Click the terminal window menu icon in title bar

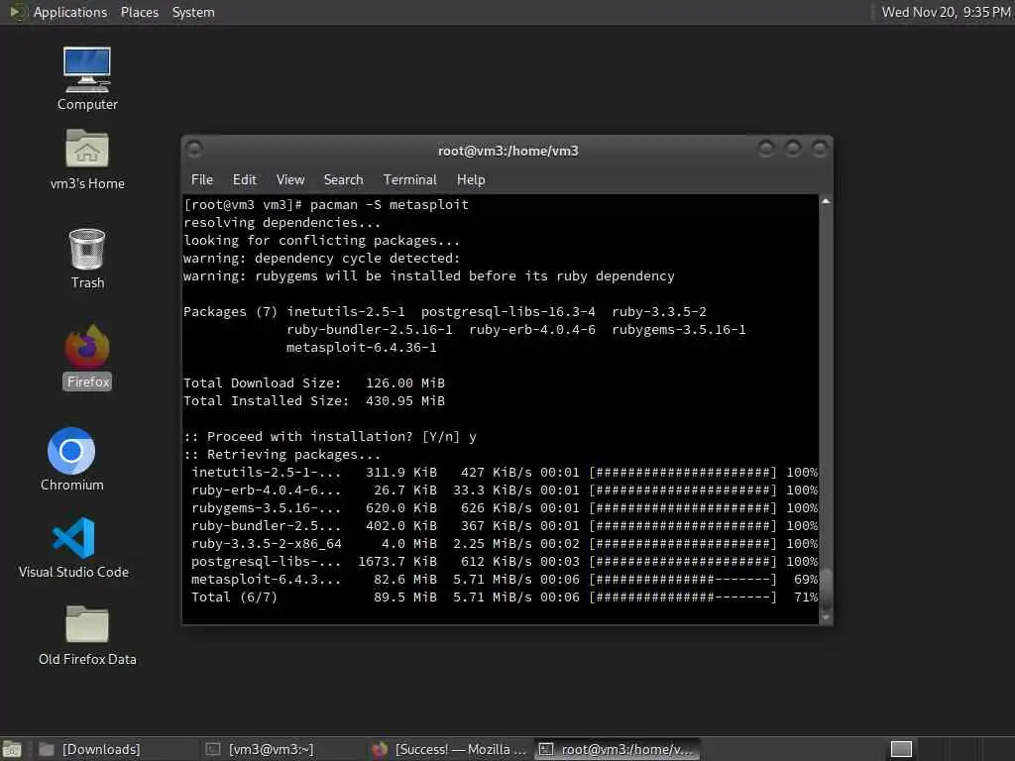tap(193, 150)
